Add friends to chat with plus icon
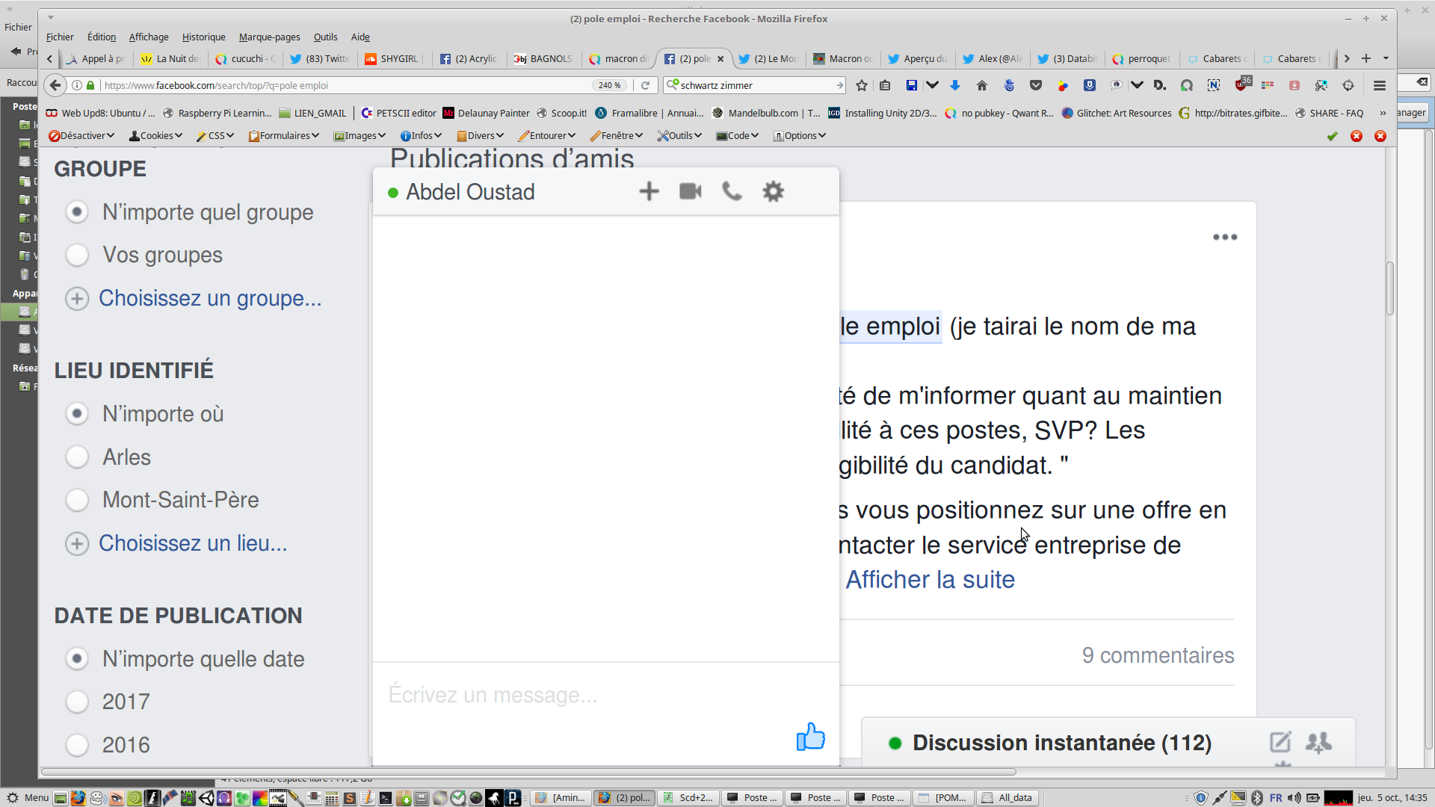This screenshot has height=807, width=1435. (x=649, y=191)
